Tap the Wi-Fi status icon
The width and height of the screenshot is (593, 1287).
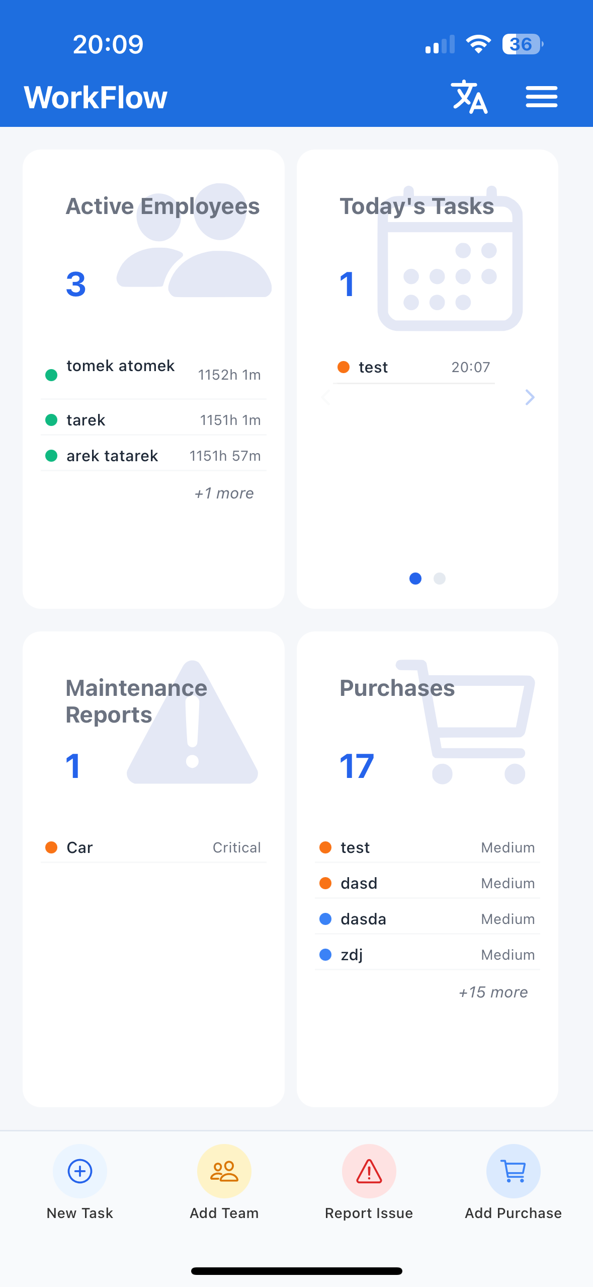(x=478, y=44)
